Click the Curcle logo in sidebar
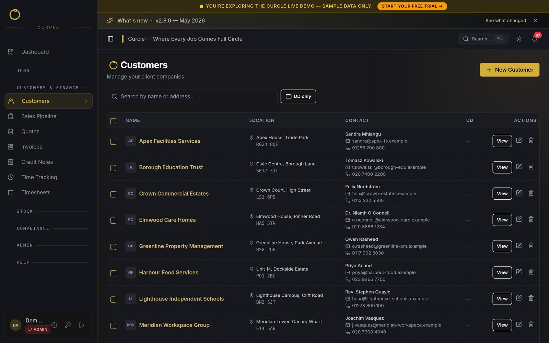 point(15,14)
